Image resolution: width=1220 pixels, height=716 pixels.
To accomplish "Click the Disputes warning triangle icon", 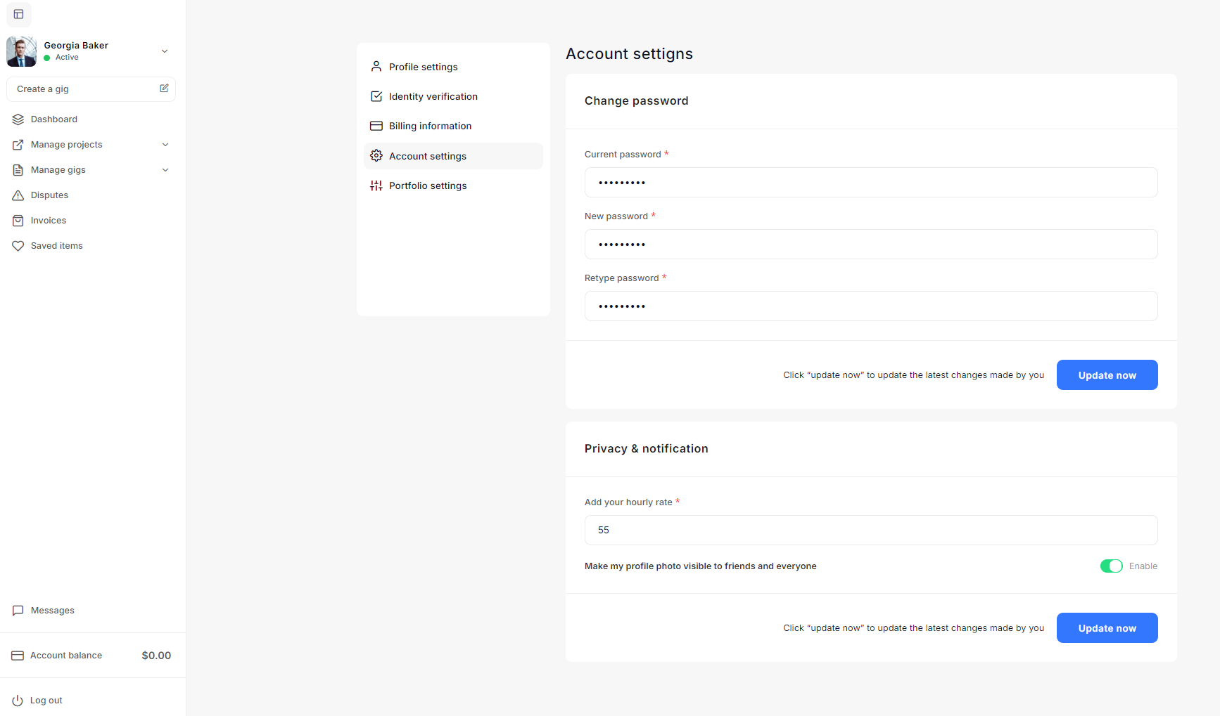I will (18, 195).
